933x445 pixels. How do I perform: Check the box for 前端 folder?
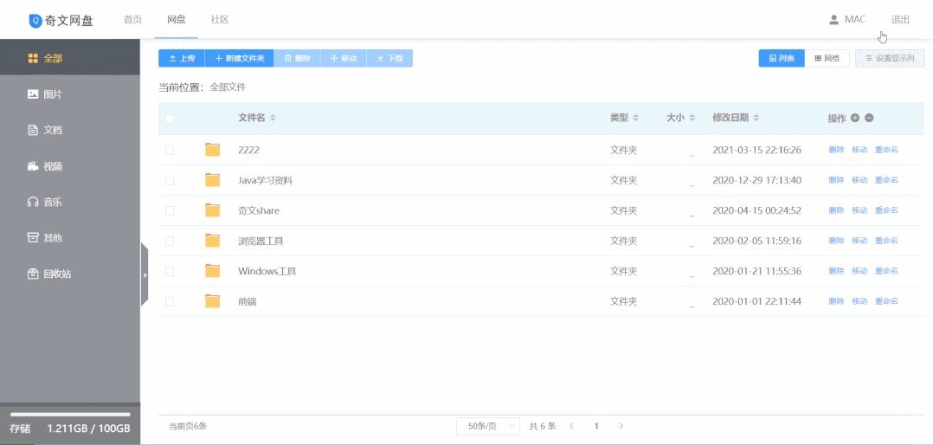(170, 301)
